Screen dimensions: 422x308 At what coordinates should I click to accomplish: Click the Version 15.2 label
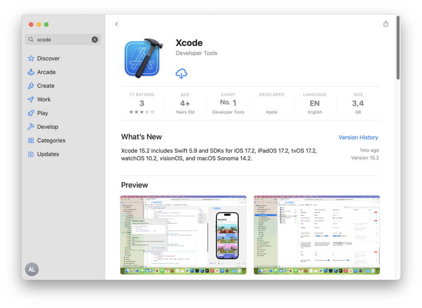(365, 158)
